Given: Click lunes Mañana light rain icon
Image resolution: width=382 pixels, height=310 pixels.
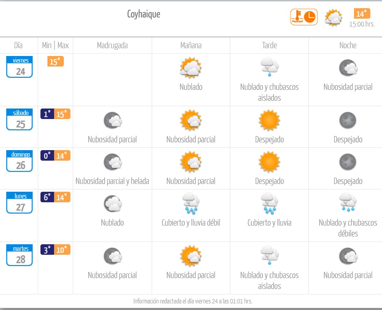Looking at the screenshot, I should (x=191, y=203).
